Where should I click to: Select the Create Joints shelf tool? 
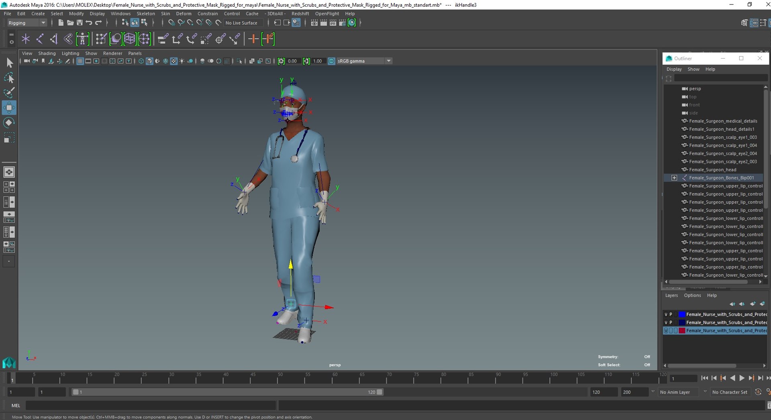coord(40,39)
